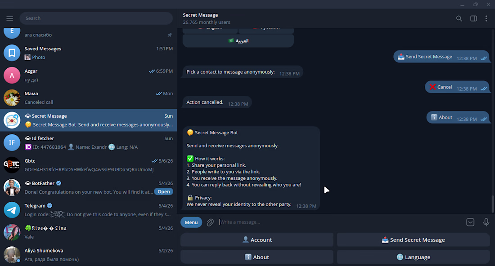Hide the bot keyboard toggle icon
The width and height of the screenshot is (495, 266).
(470, 222)
